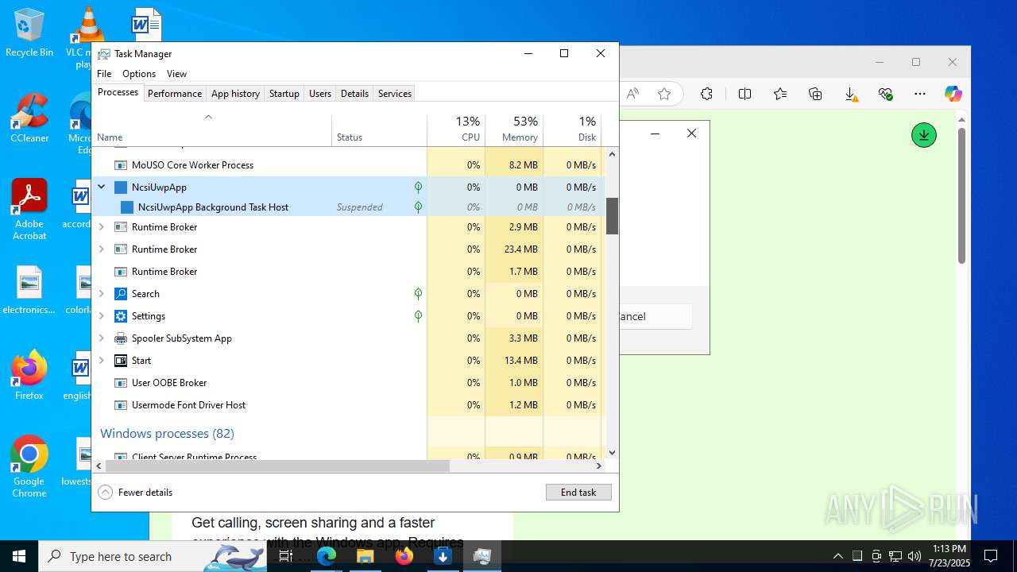
Task: Click the green leaf icon on NcsiUwpApp row
Action: point(418,187)
